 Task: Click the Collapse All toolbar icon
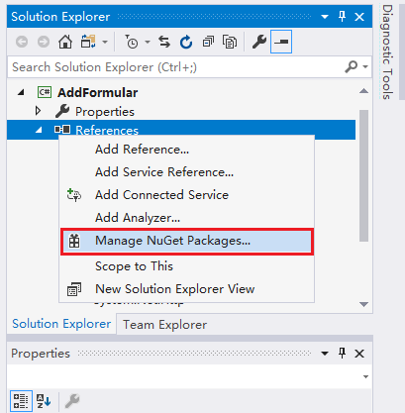(208, 42)
